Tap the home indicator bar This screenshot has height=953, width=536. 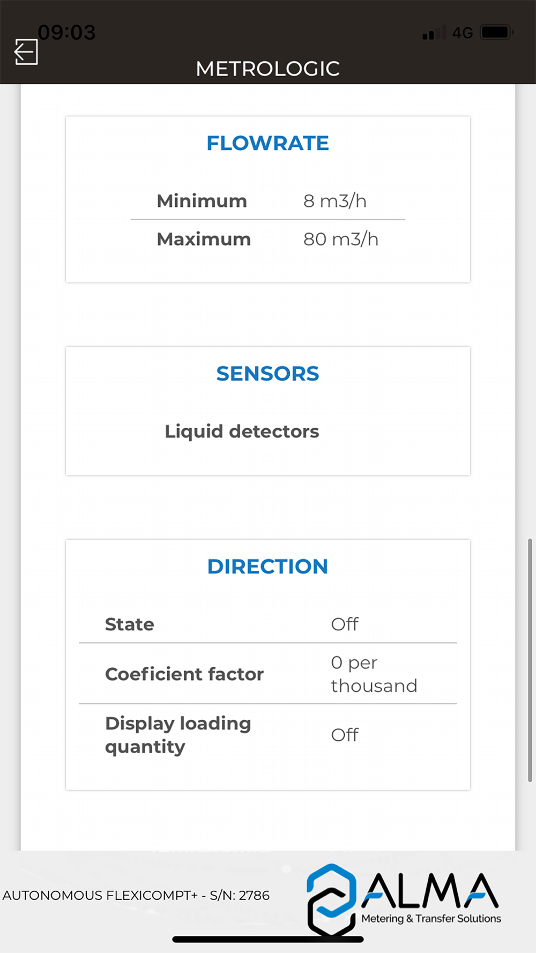point(267,939)
